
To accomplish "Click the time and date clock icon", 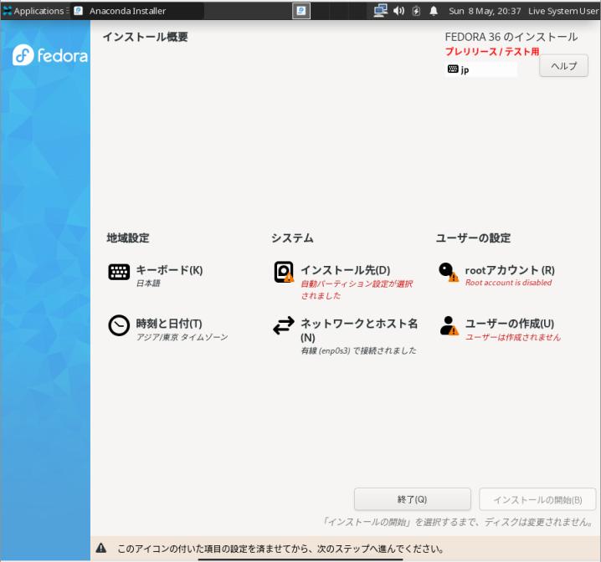I will [x=119, y=325].
